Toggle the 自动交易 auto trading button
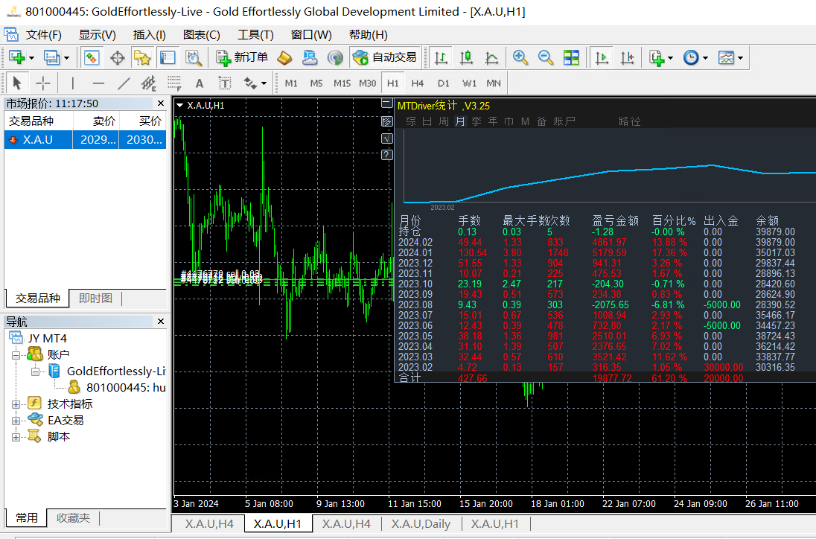Screen dimensions: 816x539 [385, 57]
